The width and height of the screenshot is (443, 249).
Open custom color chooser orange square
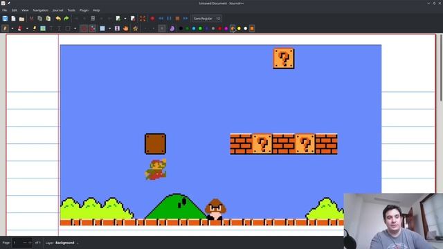[x=252, y=28]
